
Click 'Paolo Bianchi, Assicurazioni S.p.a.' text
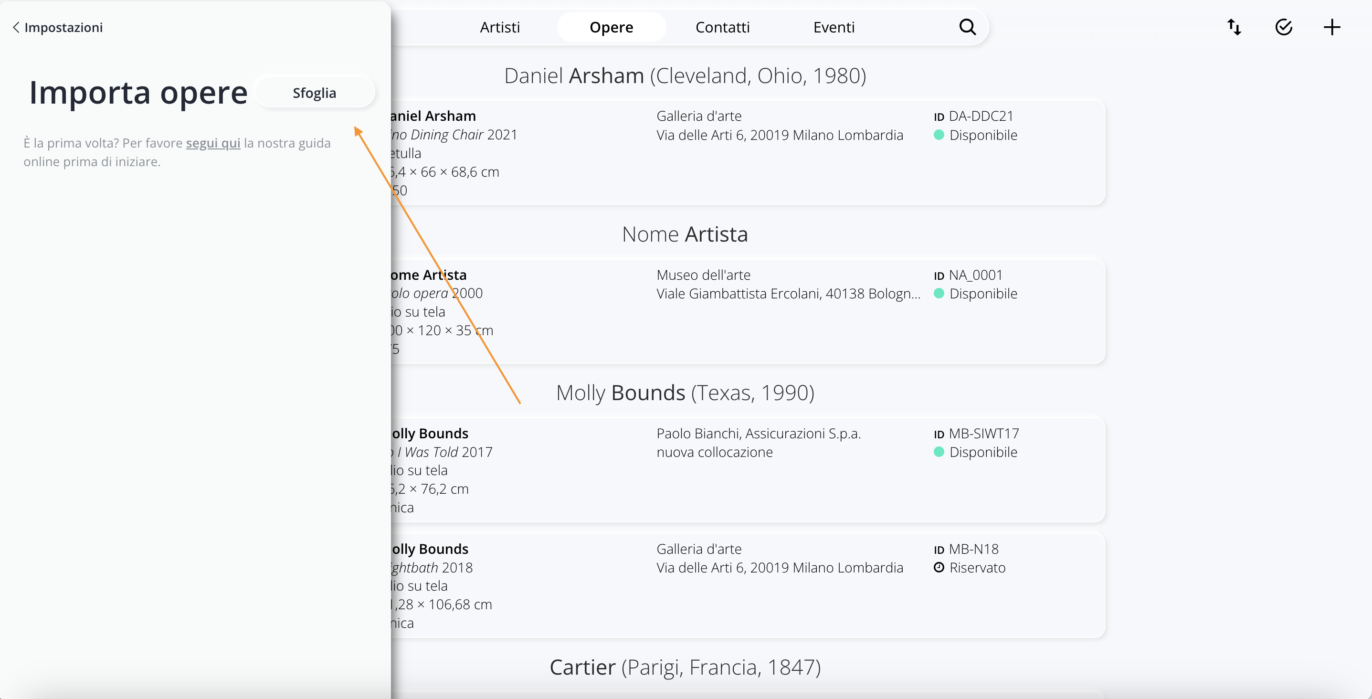point(759,434)
